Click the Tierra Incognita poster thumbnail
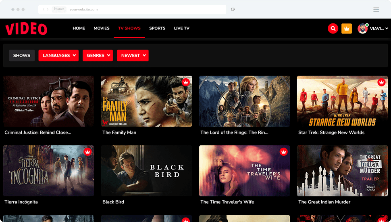The height and width of the screenshot is (222, 391). (x=49, y=171)
